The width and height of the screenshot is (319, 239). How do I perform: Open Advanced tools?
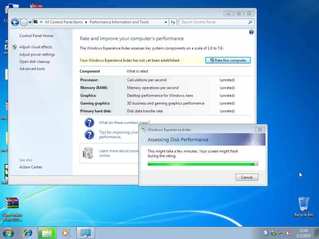tap(32, 69)
